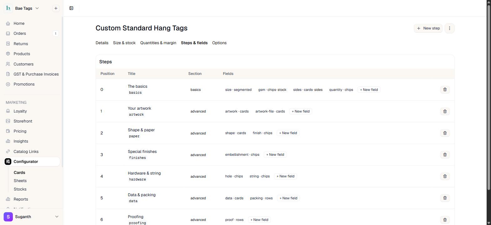Open the gsm · chips · stock field
491x225 pixels.
[272, 90]
